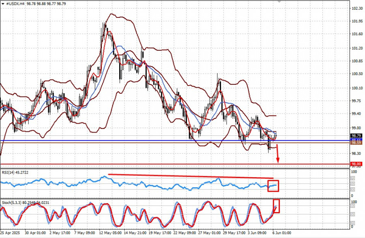Select the #USDX,H4 chart title text
365x238 pixels.
point(15,4)
